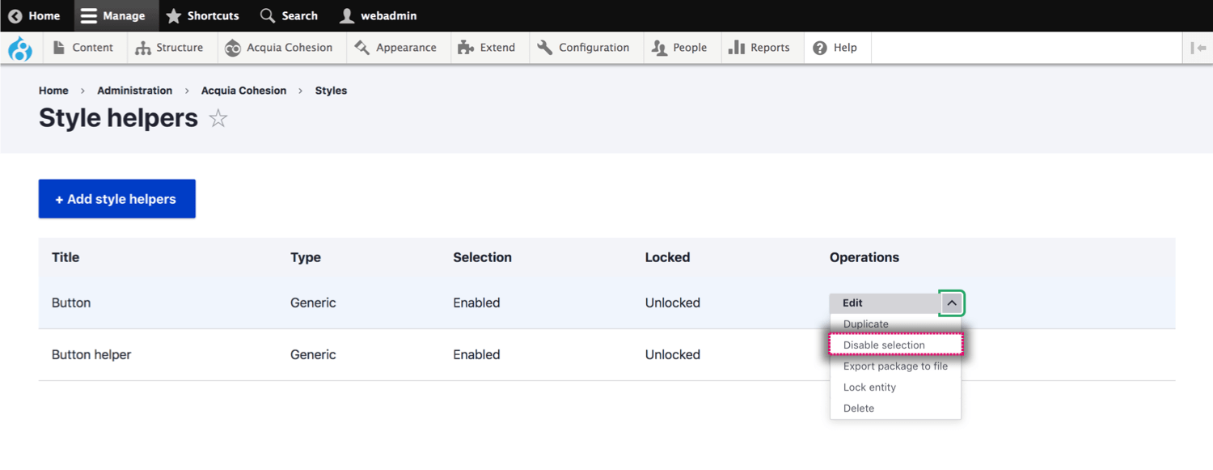The image size is (1213, 470).
Task: Open the Shortcuts toolbar tab
Action: [202, 16]
